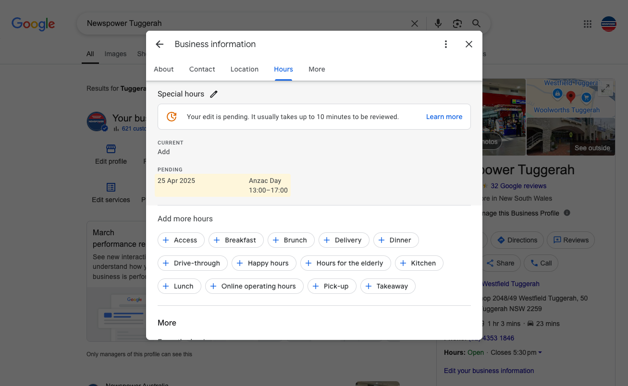Add Hours for the elderly

(346, 263)
